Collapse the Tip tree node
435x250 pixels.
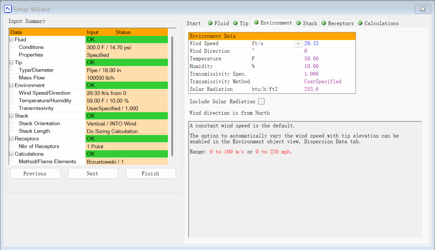click(x=11, y=63)
